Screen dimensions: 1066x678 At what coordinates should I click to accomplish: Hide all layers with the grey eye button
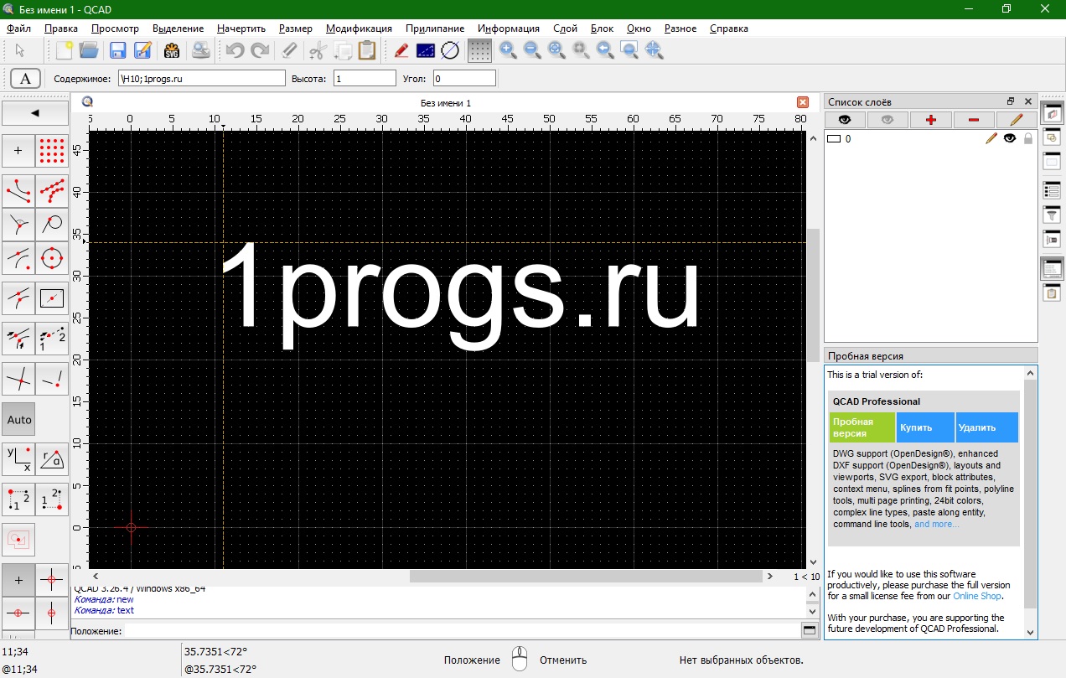[887, 120]
